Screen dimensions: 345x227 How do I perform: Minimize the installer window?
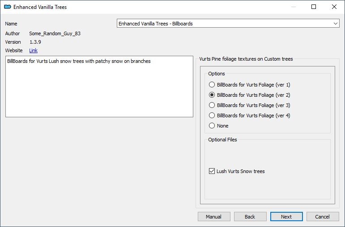[x=293, y=7]
